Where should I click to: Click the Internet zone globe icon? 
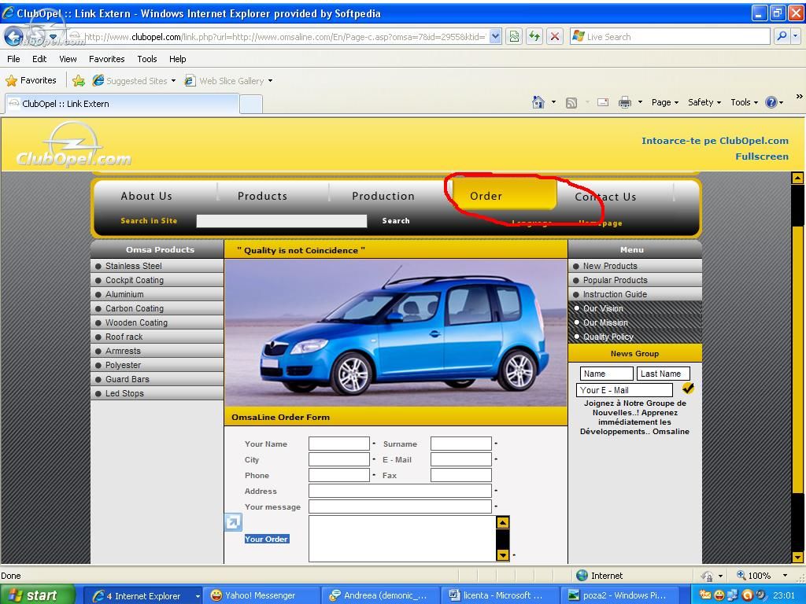coord(582,575)
